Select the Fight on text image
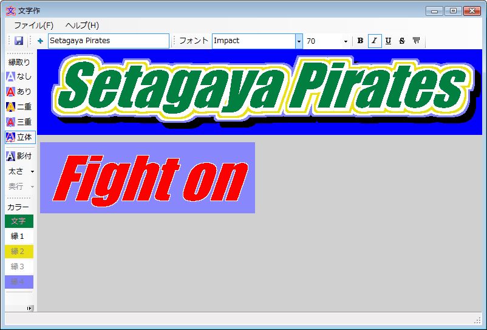 148,177
